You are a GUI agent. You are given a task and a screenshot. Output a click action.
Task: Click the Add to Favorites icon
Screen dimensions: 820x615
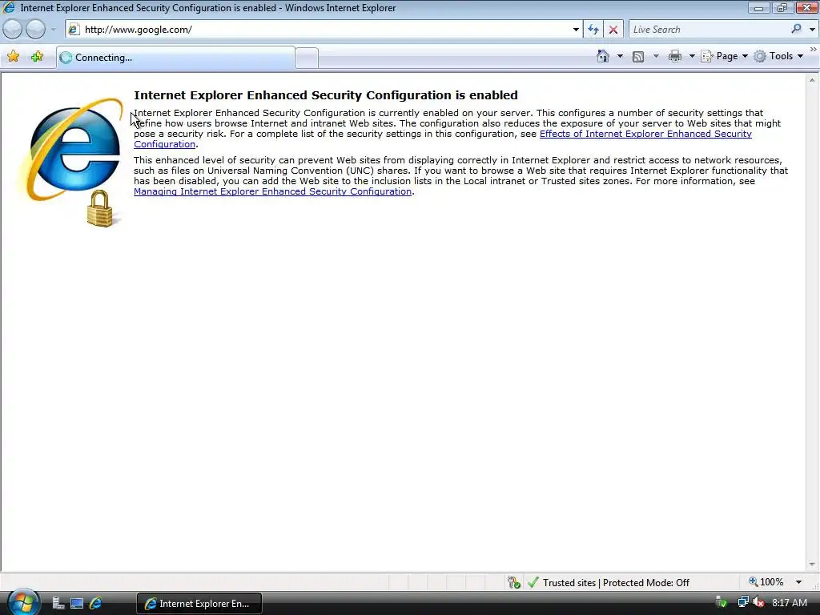pos(37,57)
